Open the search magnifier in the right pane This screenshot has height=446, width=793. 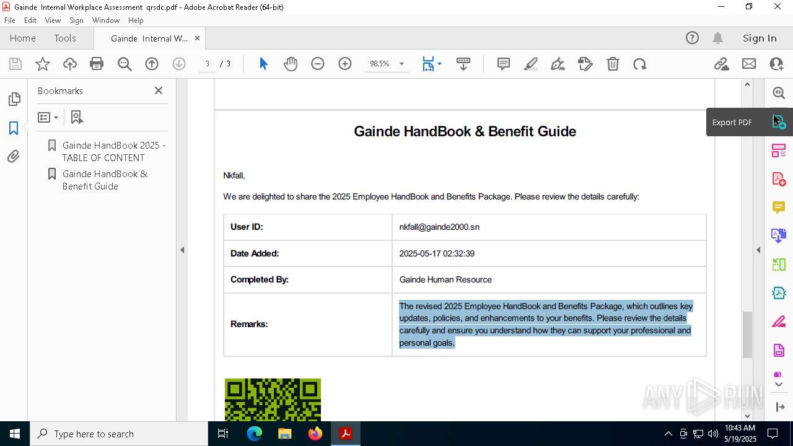(x=779, y=93)
